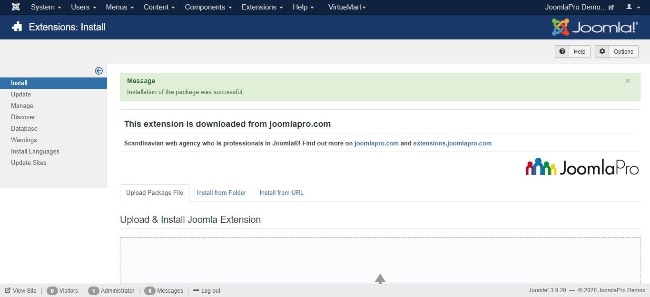
Task: Expand the Content dropdown
Action: click(x=159, y=7)
